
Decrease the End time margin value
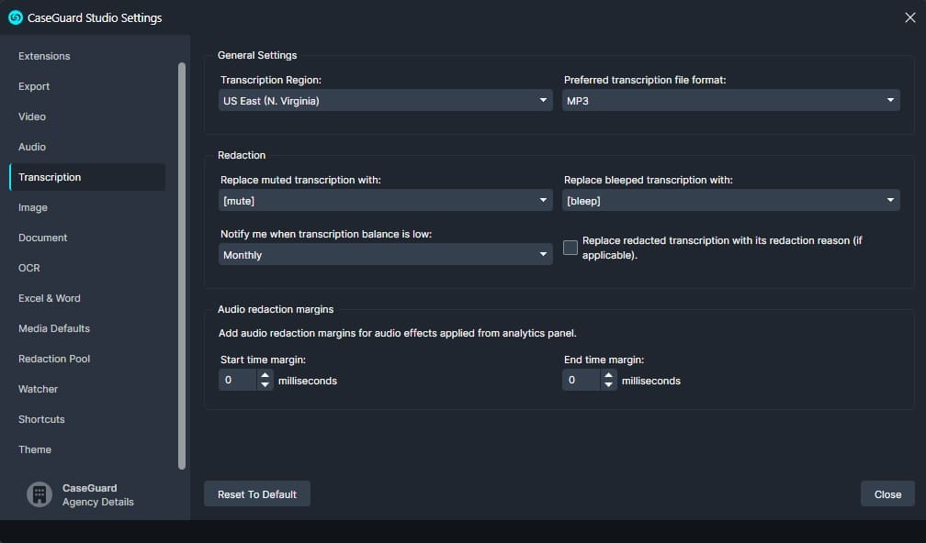(608, 385)
